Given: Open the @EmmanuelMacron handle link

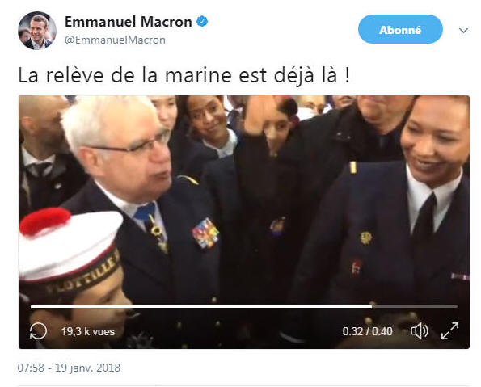Looking at the screenshot, I should 115,40.
